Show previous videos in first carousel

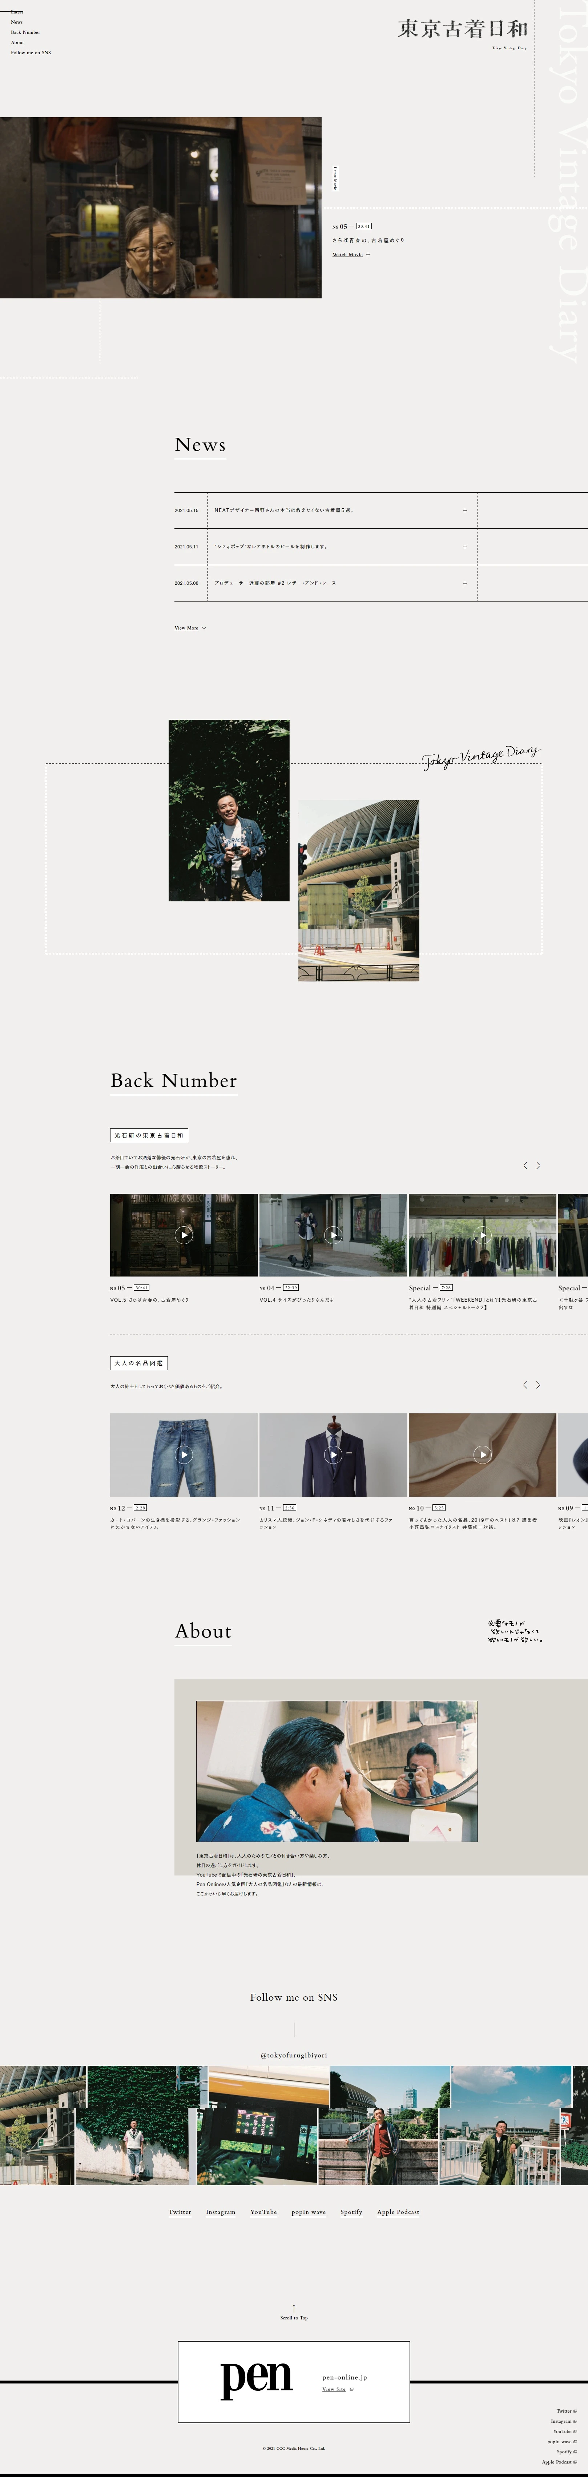pos(525,1166)
